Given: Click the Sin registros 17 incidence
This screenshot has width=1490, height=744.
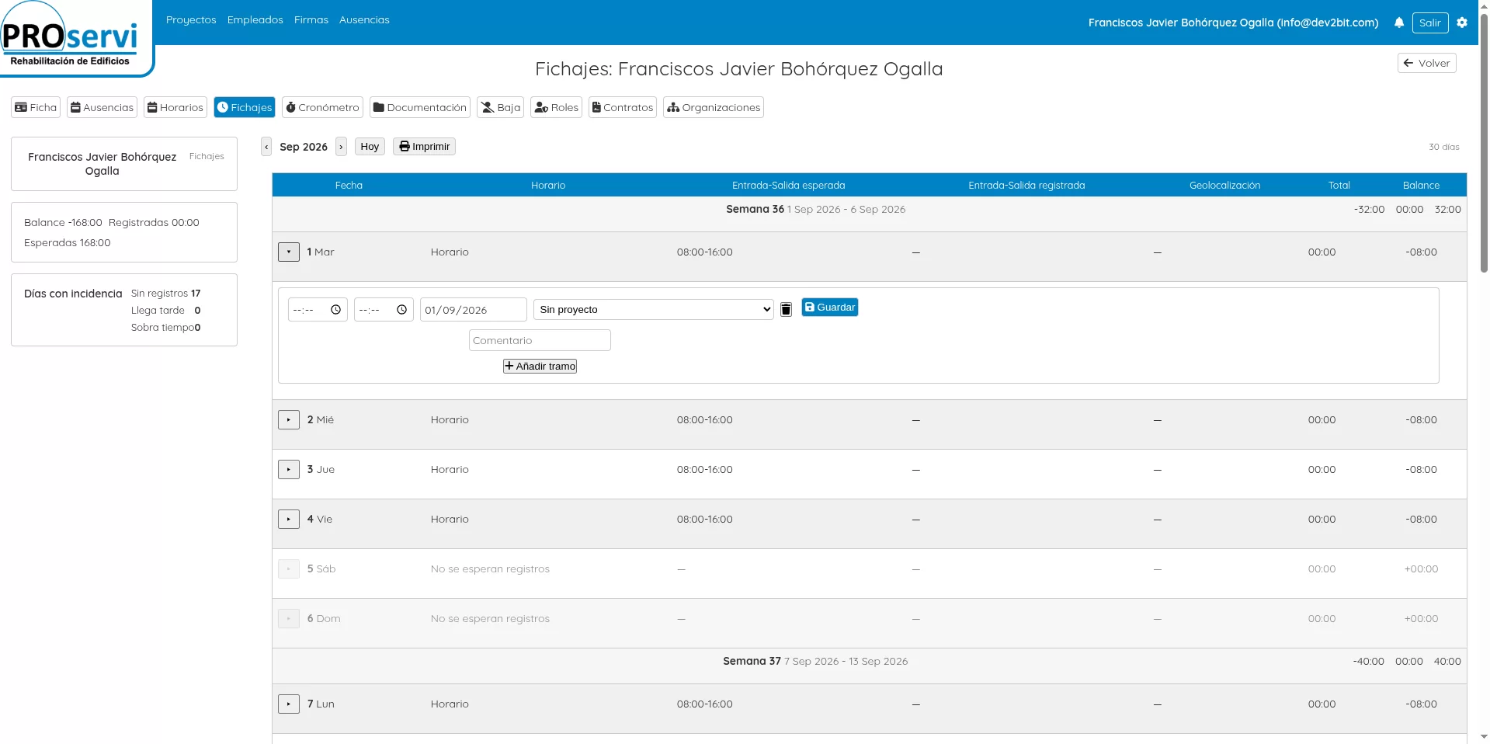Looking at the screenshot, I should (165, 293).
